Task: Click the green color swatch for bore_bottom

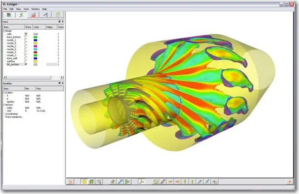Action: click(x=35, y=37)
